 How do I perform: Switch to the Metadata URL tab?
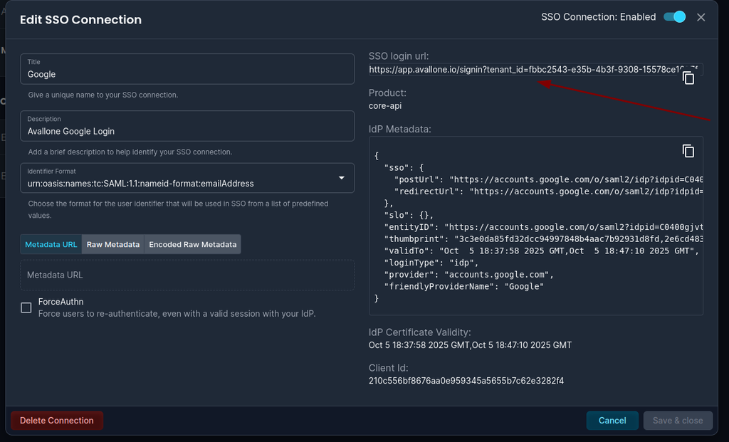[x=51, y=244]
